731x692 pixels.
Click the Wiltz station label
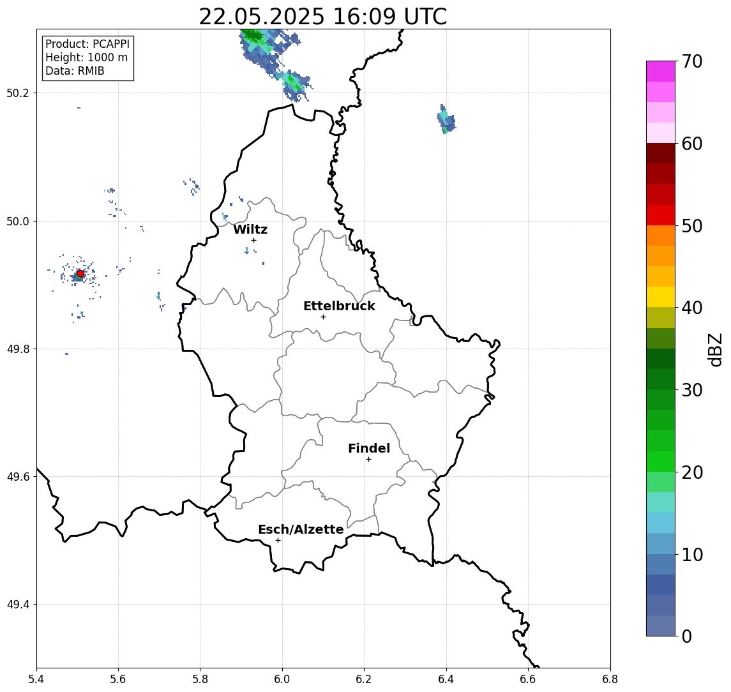click(x=250, y=229)
